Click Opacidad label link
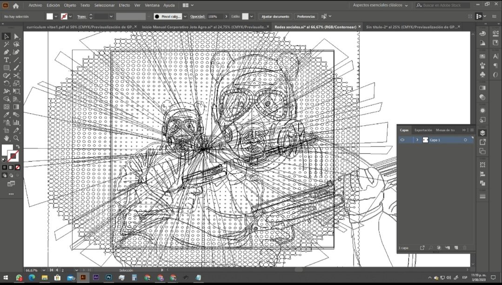 click(198, 16)
